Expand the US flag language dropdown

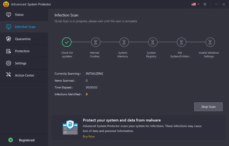click(x=195, y=4)
